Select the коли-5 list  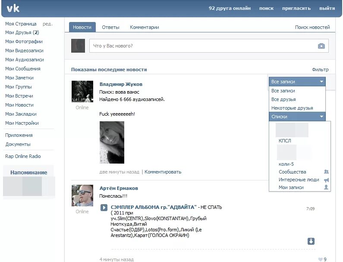tap(286, 164)
